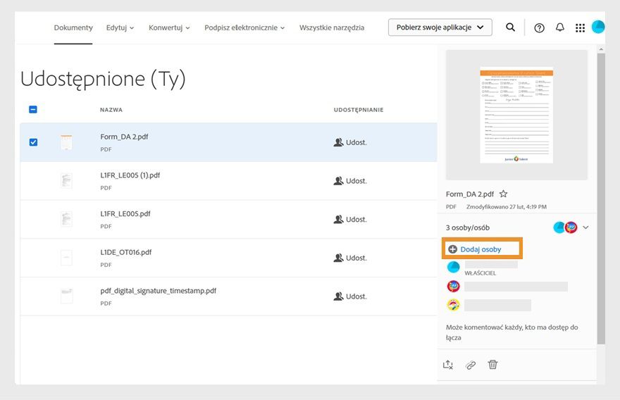Open the file name Form_DA 2.pdf in list
The width and height of the screenshot is (620, 400).
(x=124, y=137)
